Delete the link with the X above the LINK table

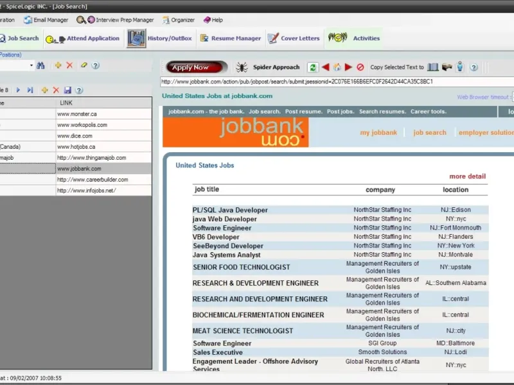(x=56, y=90)
